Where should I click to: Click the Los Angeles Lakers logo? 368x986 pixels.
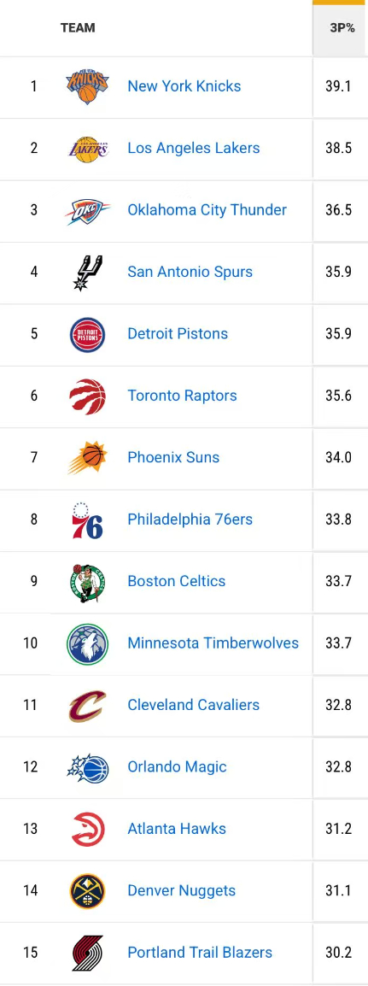pyautogui.click(x=87, y=149)
